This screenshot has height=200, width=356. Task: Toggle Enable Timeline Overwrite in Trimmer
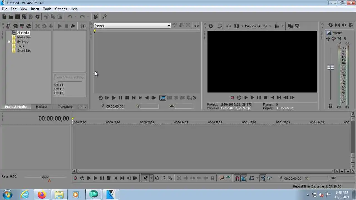click(x=163, y=98)
